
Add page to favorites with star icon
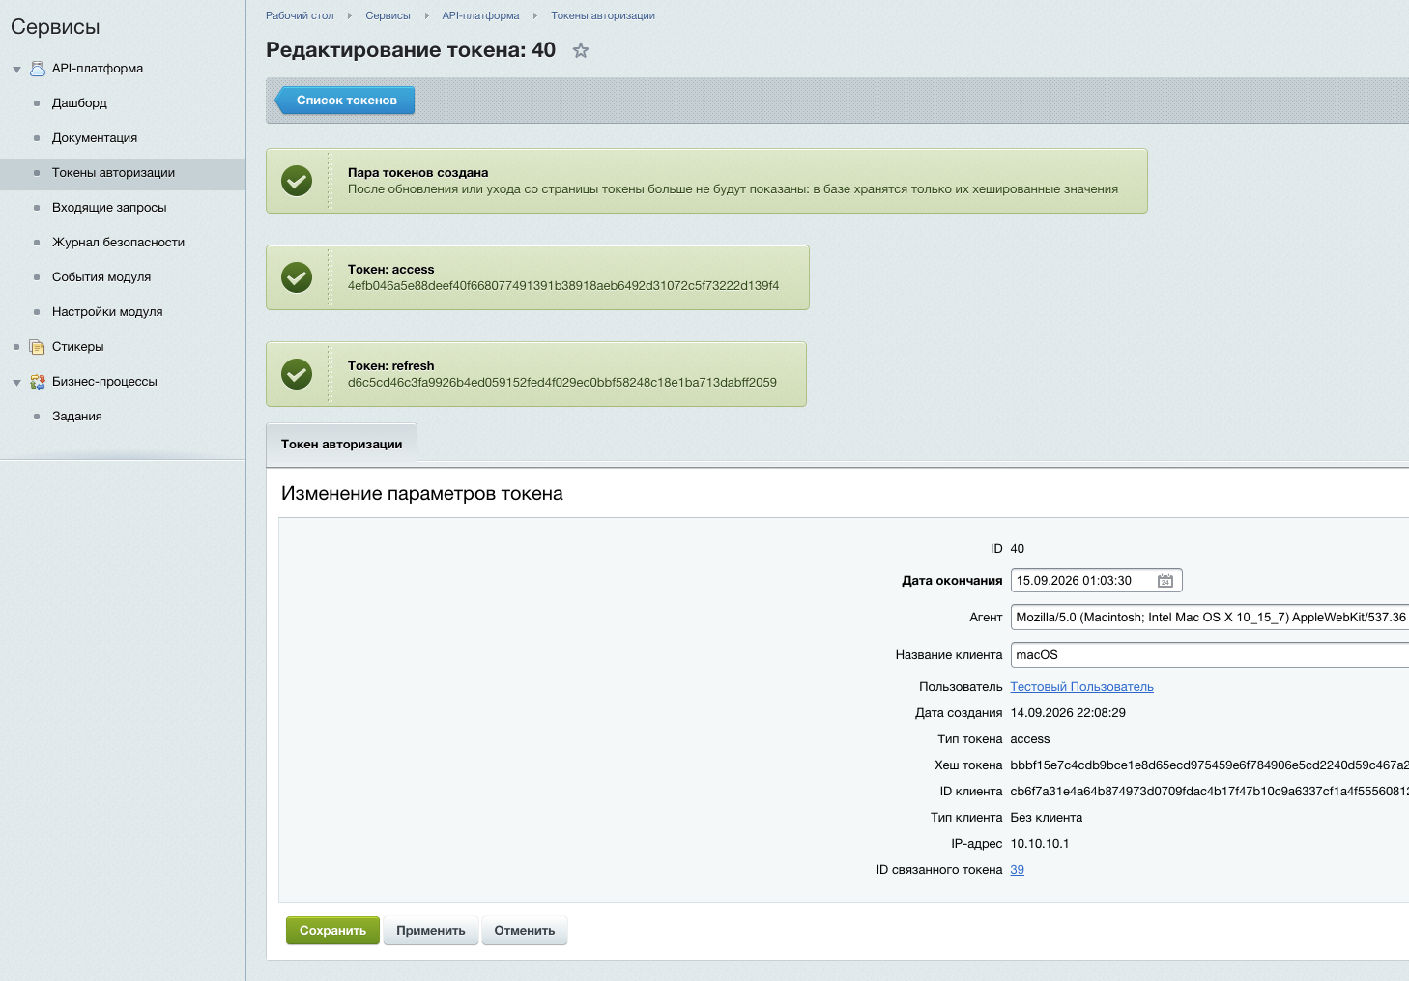581,50
